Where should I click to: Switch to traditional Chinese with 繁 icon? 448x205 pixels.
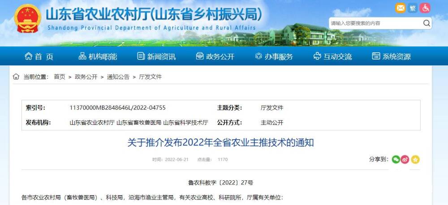(x=413, y=8)
